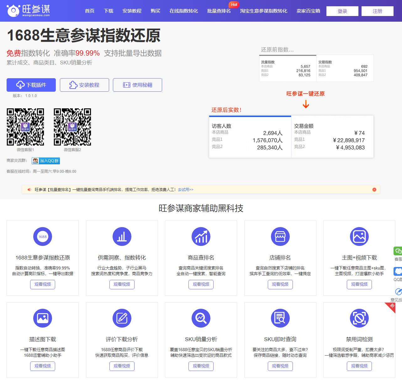Open 批量查排名 nav item
This screenshot has height=381, width=402.
click(219, 11)
